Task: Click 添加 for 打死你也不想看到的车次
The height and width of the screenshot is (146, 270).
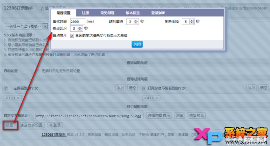Action: (x=251, y=88)
